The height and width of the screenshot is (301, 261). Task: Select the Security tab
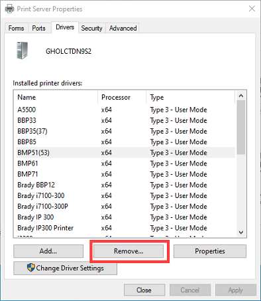tap(91, 28)
